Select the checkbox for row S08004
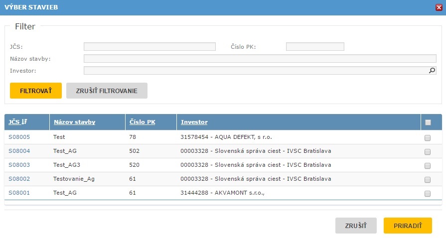This screenshot has width=446, height=238. (x=428, y=152)
